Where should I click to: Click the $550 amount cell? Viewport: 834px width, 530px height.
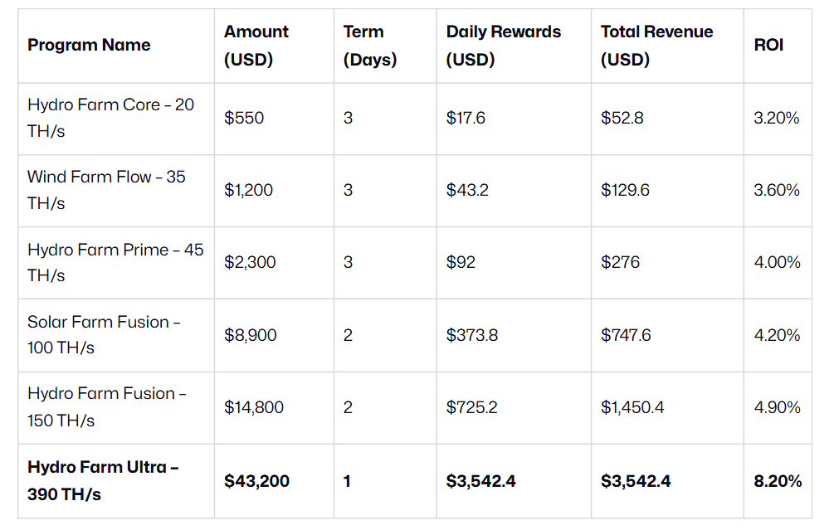(x=244, y=118)
